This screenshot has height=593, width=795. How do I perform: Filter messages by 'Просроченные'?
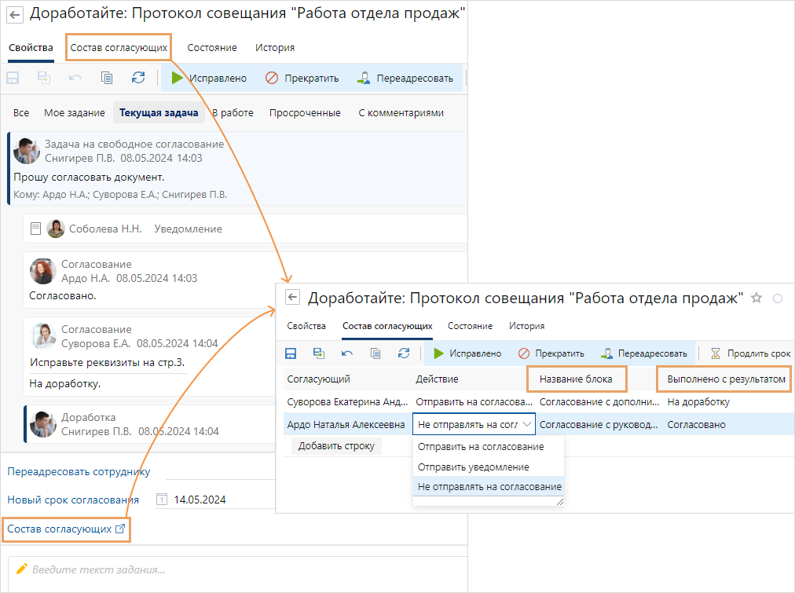(305, 112)
